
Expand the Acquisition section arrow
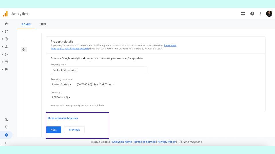(3, 54)
